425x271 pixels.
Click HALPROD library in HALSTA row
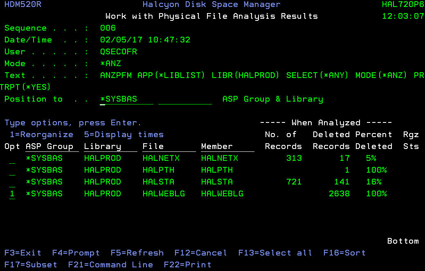coord(103,182)
